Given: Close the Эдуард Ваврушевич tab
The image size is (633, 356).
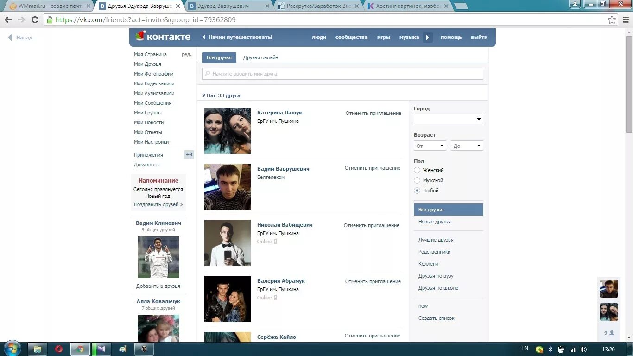Looking at the screenshot, I should tap(267, 6).
